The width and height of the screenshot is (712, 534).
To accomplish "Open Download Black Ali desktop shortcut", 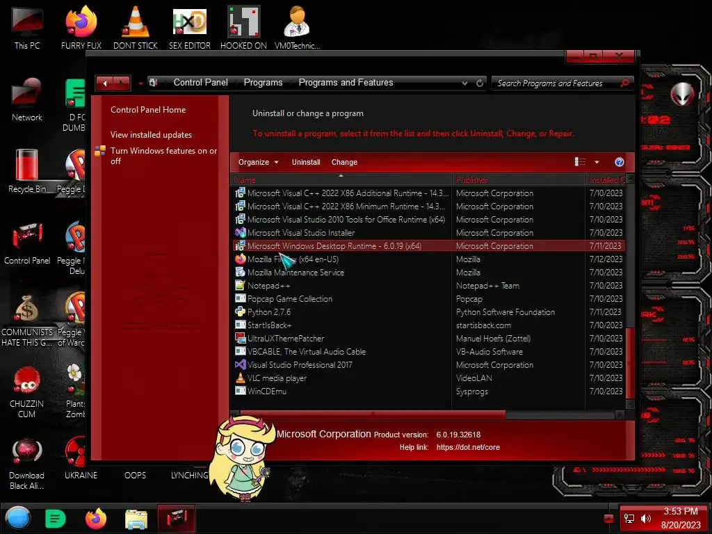I will [27, 463].
